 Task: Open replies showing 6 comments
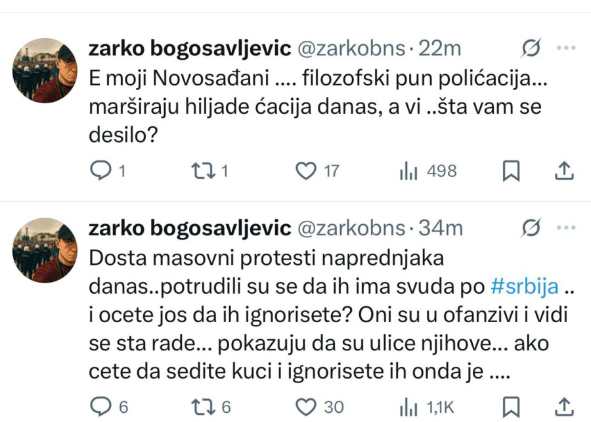pos(103,405)
